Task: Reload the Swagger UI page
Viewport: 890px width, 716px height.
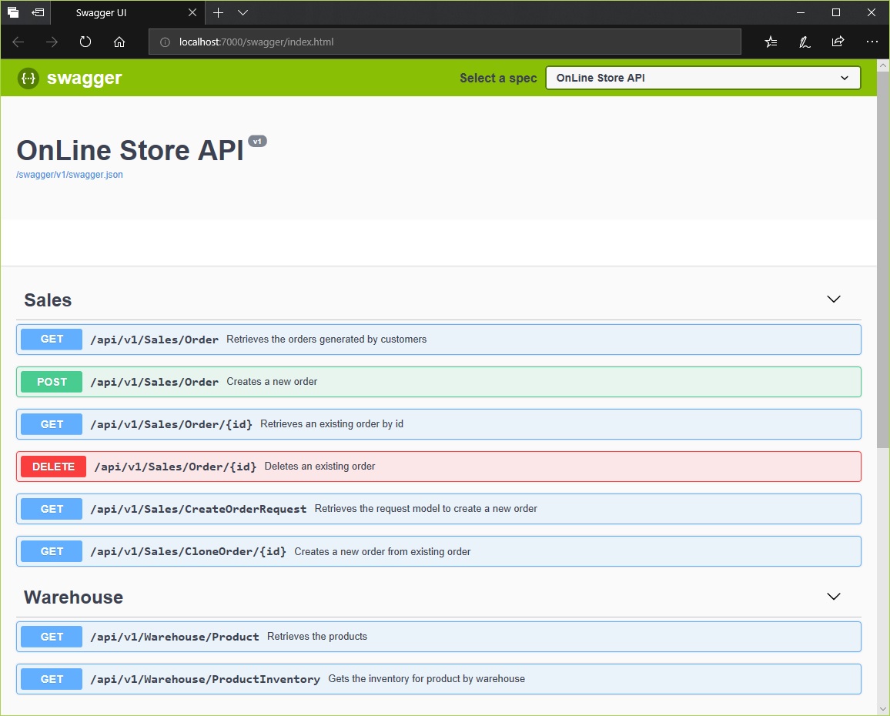Action: click(x=85, y=42)
